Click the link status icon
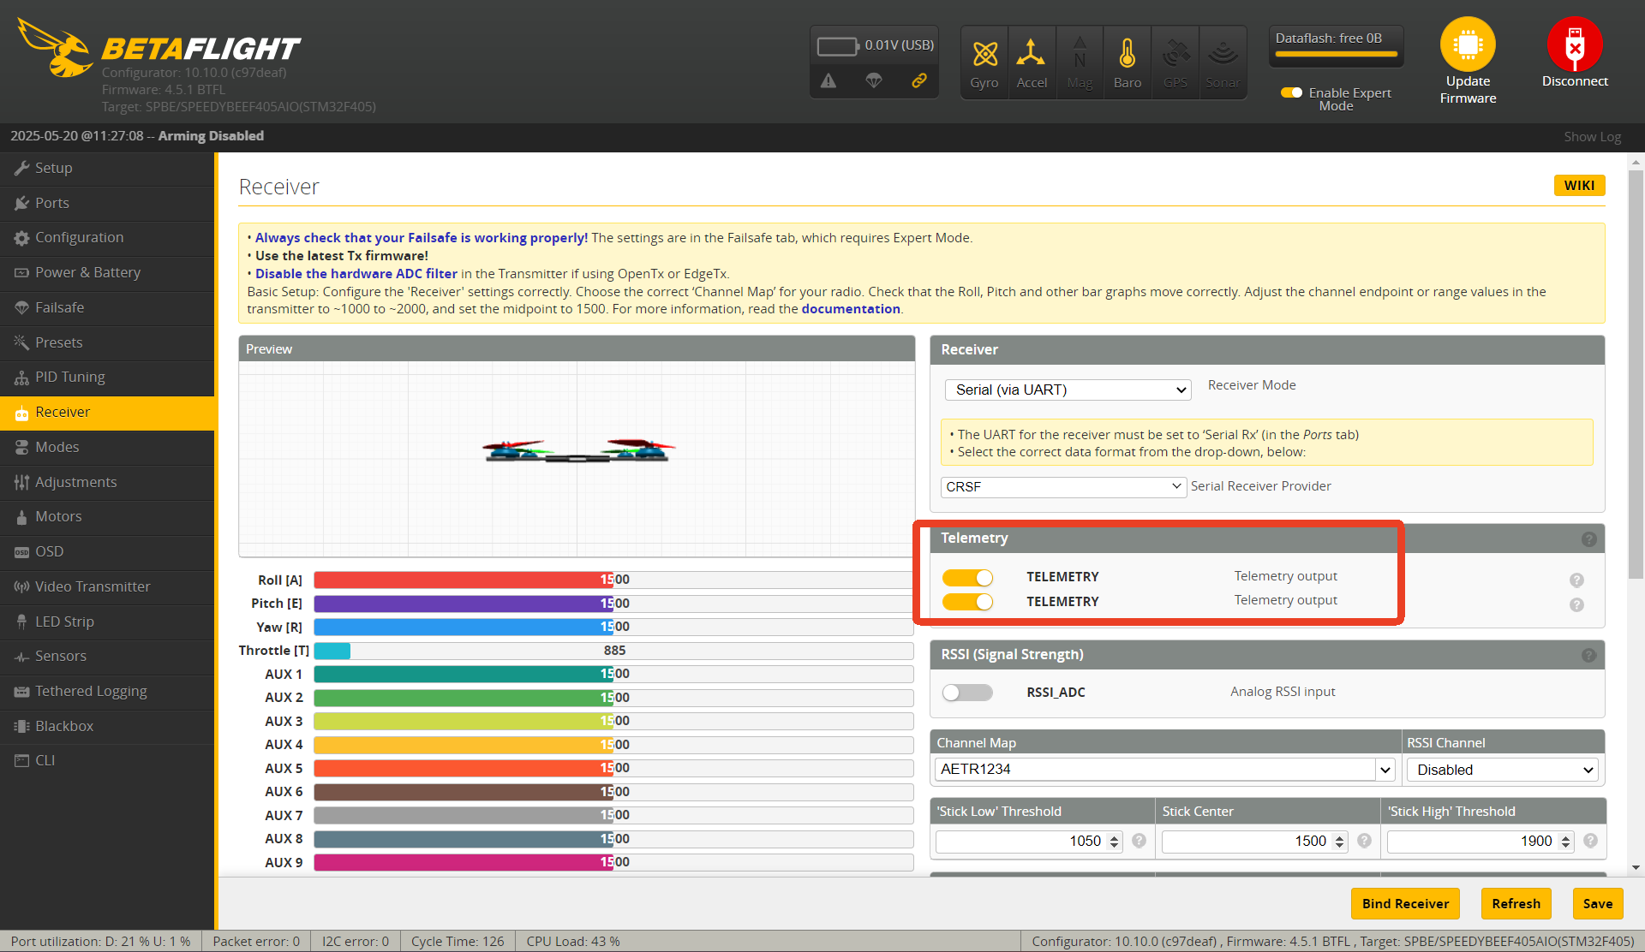Viewport: 1645px width, 952px height. tap(919, 80)
